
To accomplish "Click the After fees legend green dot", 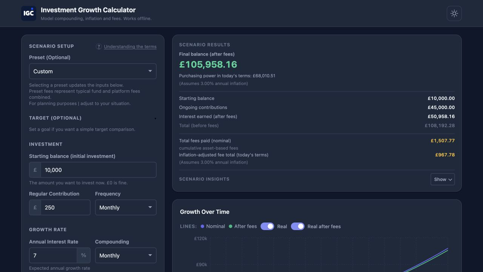I will (231, 226).
